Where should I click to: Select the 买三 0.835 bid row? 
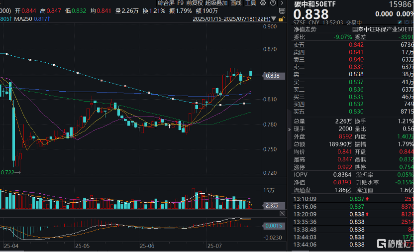[353, 97]
